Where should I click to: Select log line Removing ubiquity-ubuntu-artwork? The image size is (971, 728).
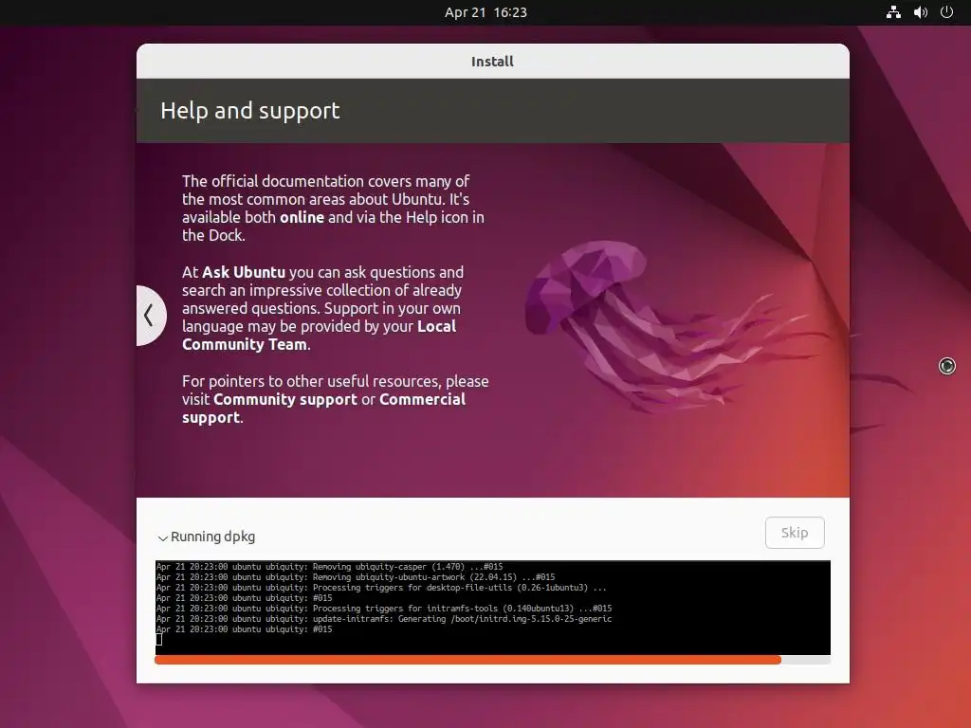pos(356,577)
